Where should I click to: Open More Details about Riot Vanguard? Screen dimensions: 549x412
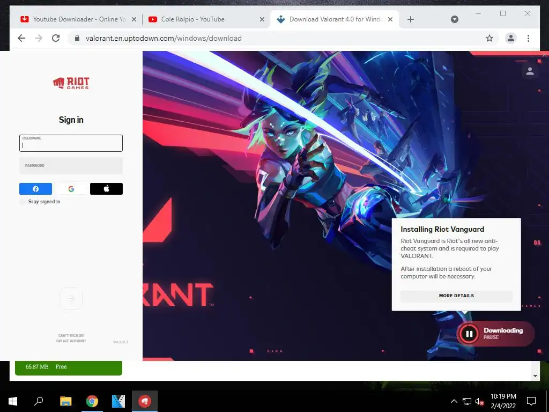(456, 296)
